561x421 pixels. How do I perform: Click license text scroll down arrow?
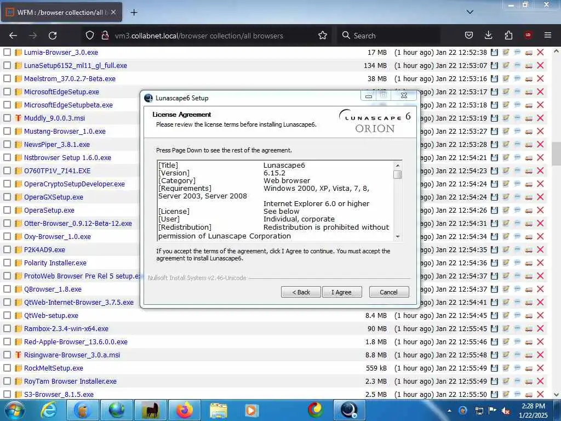click(398, 237)
